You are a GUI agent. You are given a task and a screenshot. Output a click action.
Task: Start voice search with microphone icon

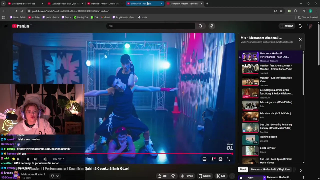212,26
